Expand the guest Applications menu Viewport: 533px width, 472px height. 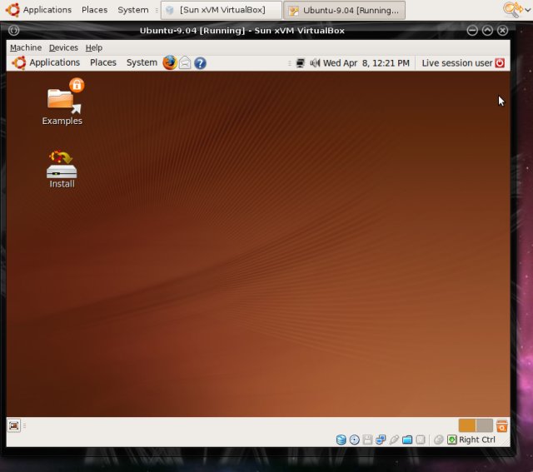pyautogui.click(x=47, y=62)
